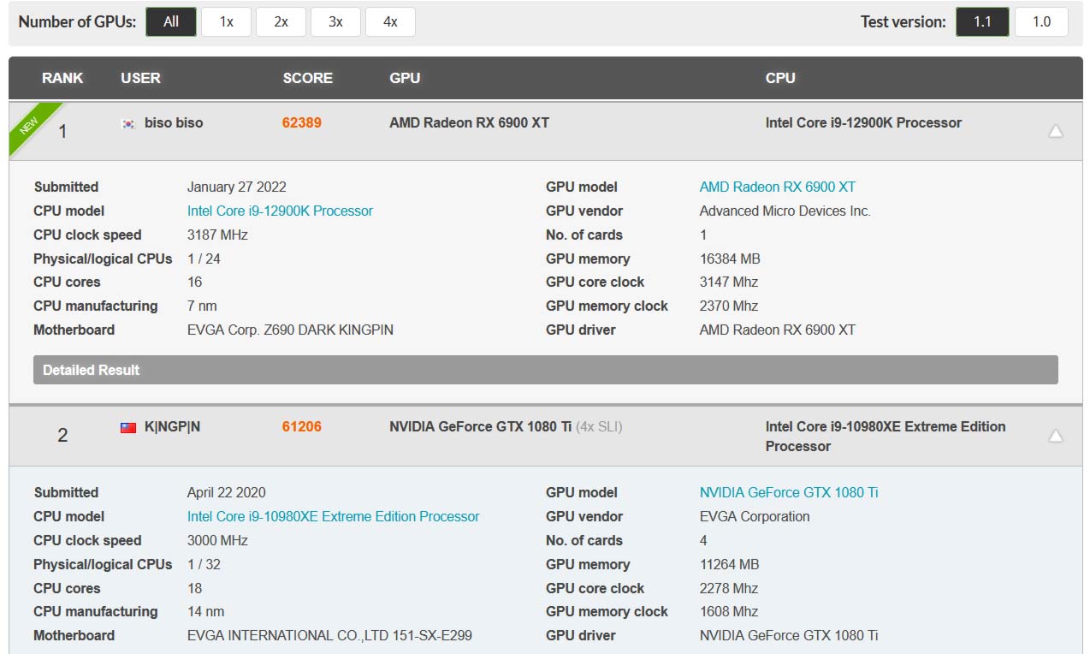Image resolution: width=1090 pixels, height=654 pixels.
Task: Switch to test version 1.1
Action: pyautogui.click(x=982, y=22)
